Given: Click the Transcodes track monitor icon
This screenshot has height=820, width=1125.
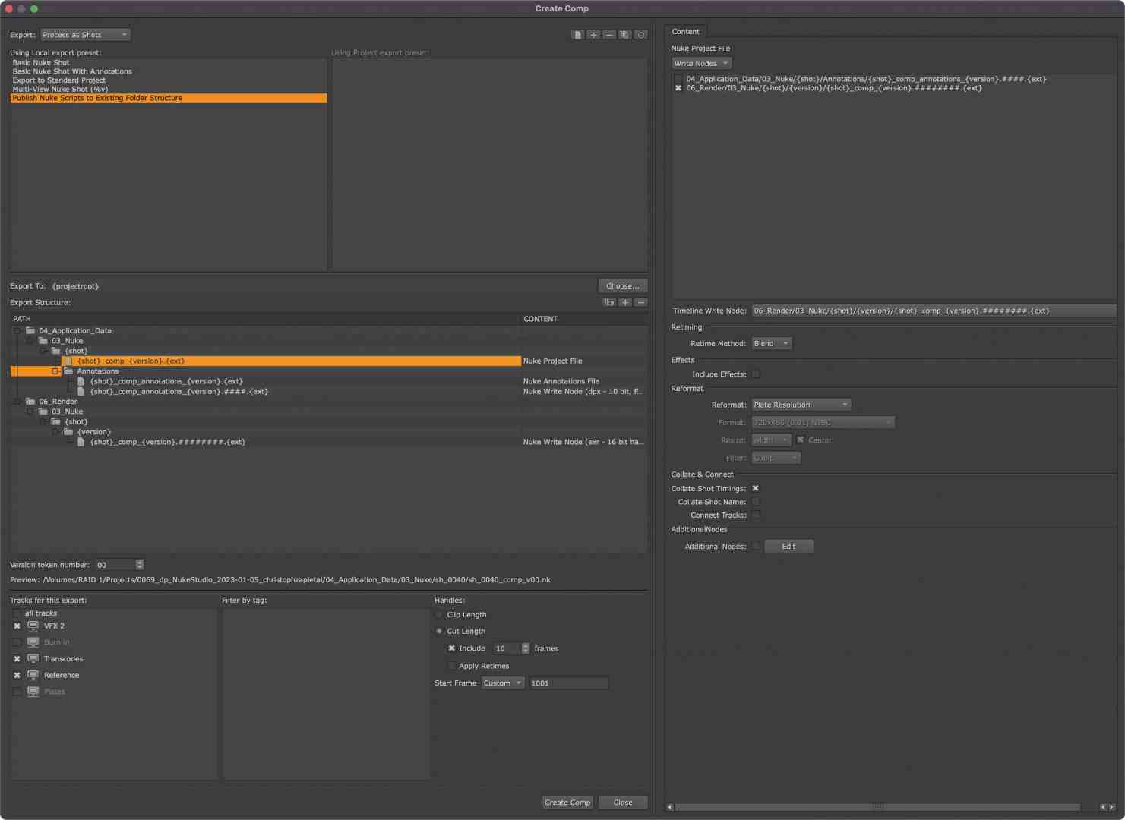Looking at the screenshot, I should click(x=33, y=659).
